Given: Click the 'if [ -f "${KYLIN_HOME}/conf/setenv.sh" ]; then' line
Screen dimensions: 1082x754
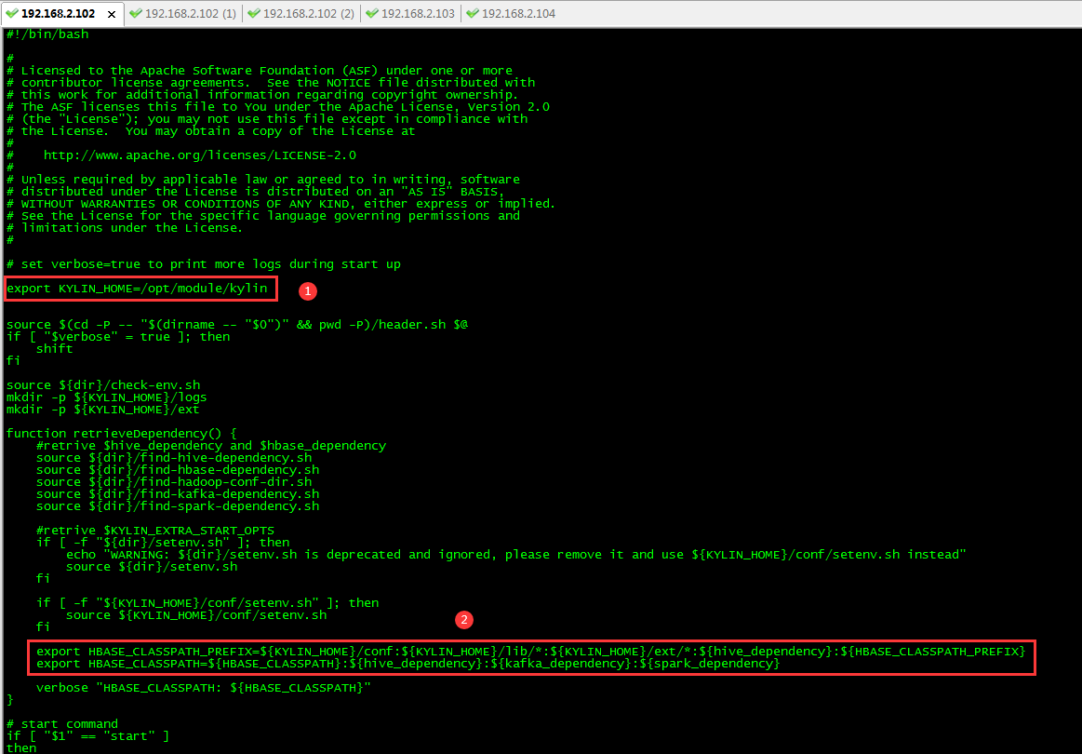Looking at the screenshot, I should (207, 603).
